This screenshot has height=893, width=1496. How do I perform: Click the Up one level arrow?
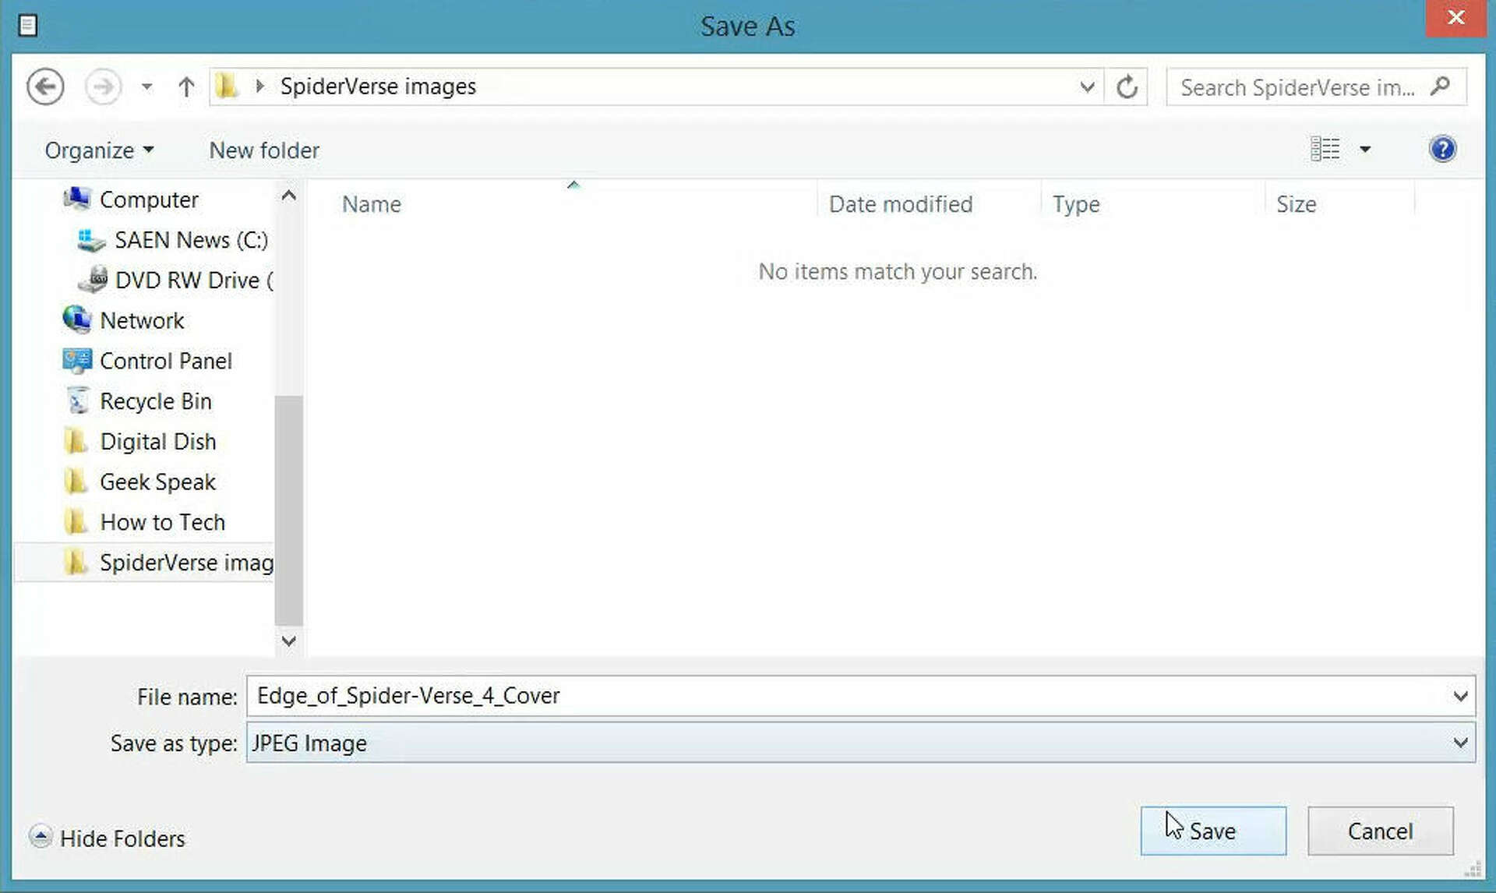point(185,86)
